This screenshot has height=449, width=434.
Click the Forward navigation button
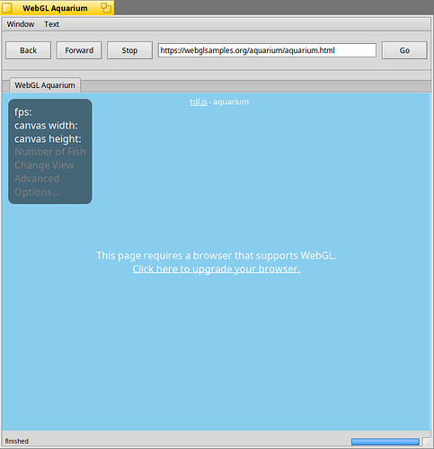[79, 50]
